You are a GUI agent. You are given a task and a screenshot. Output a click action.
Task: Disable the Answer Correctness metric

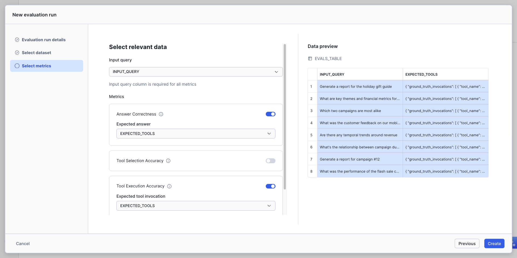(270, 114)
